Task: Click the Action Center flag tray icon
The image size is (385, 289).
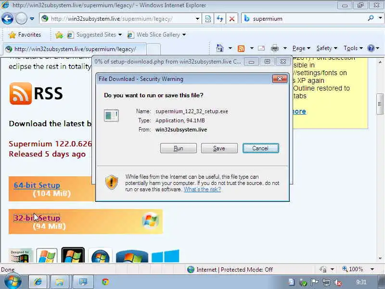Action: point(314,283)
